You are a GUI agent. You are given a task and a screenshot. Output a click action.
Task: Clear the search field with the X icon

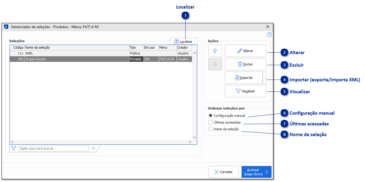(x=93, y=148)
